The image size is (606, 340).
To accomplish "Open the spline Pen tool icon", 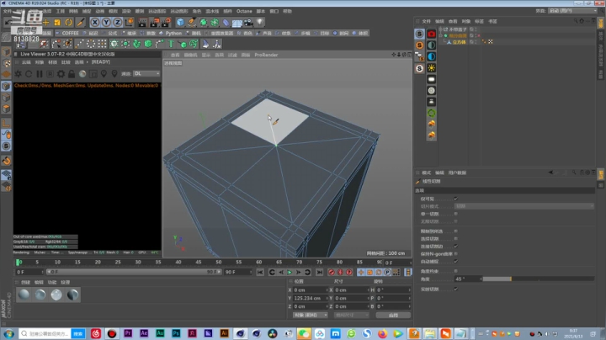I will (192, 23).
